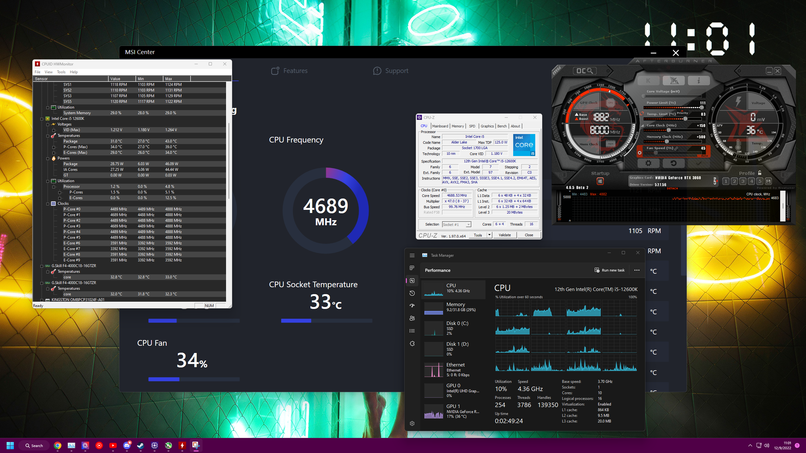Click taskbar Search box

(x=34, y=445)
